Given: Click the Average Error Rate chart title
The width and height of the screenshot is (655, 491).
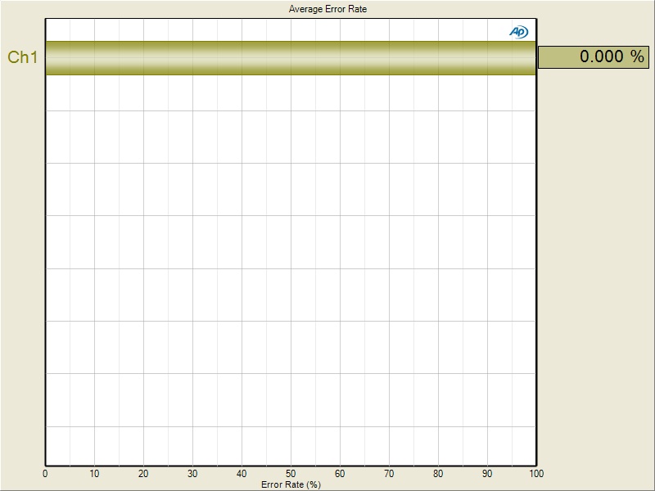Looking at the screenshot, I should 327,9.
